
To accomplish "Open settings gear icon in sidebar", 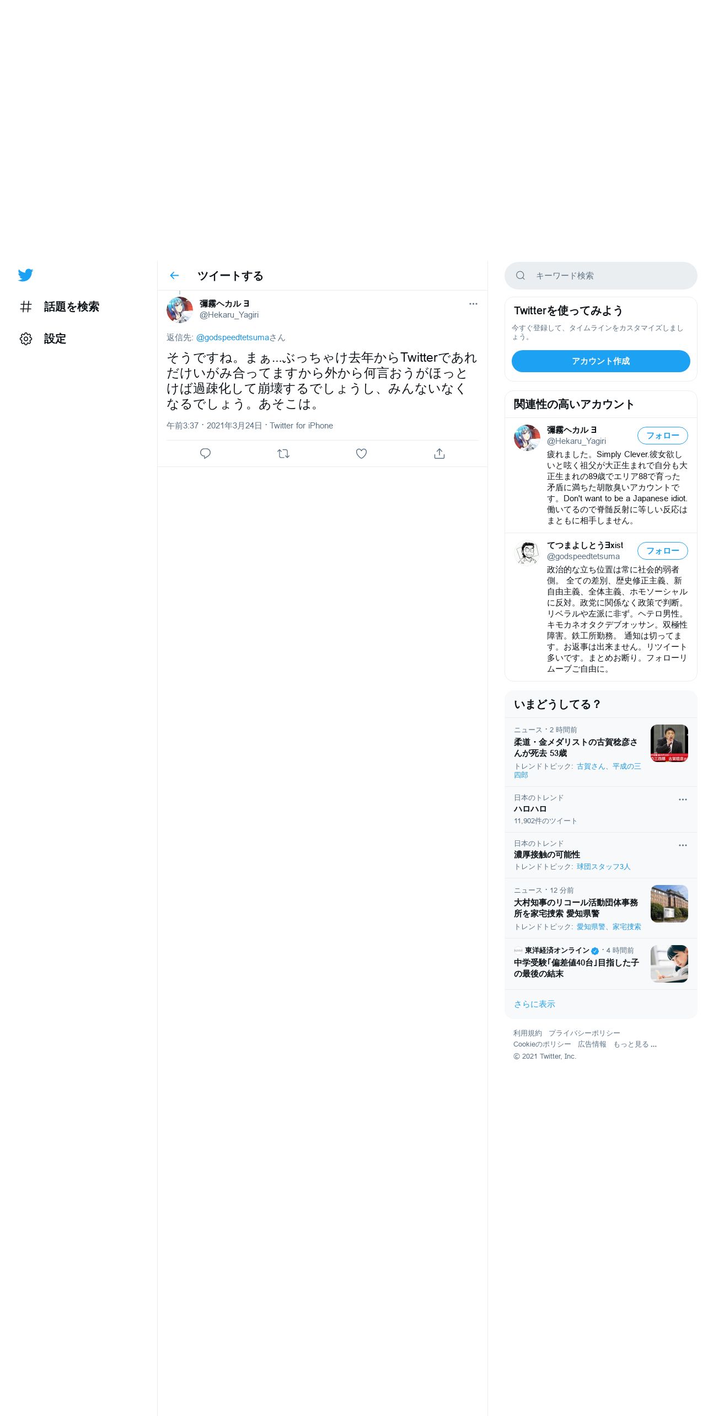I will [26, 339].
